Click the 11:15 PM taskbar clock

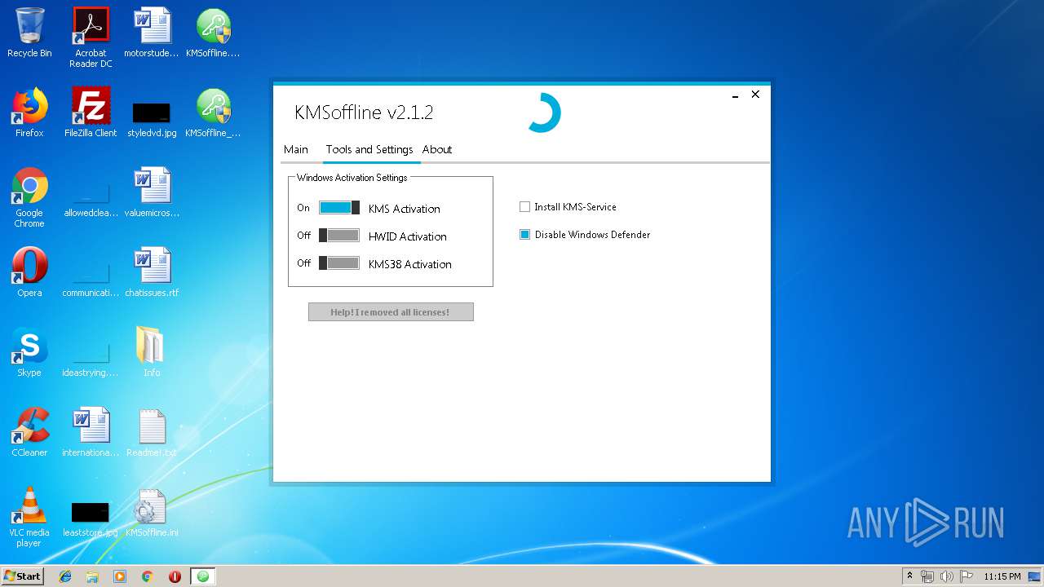click(1002, 576)
